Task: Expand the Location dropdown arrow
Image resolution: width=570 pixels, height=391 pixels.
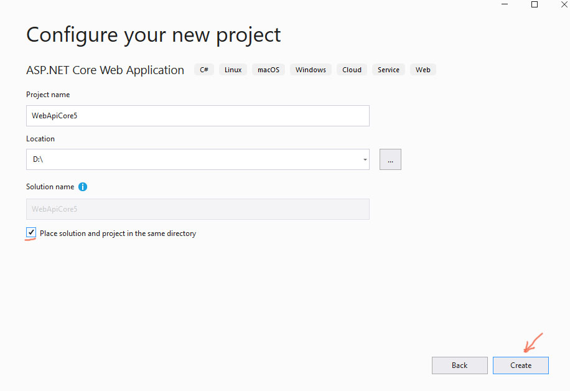Action: 365,160
